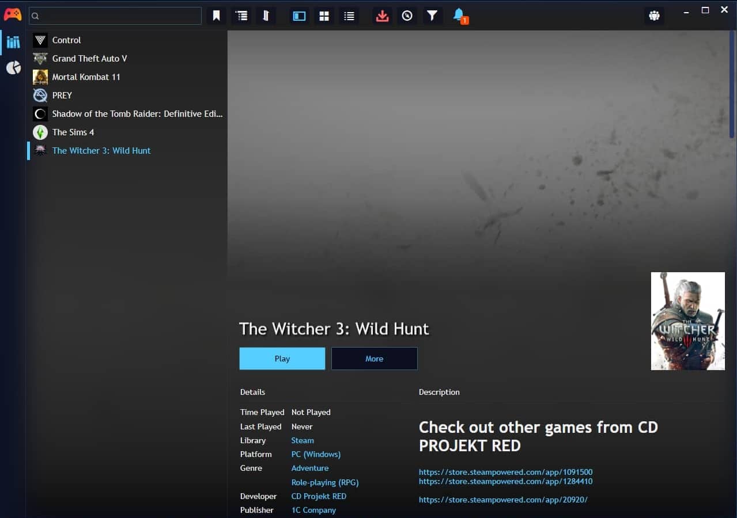Image resolution: width=737 pixels, height=518 pixels.
Task: Click the Tomb Raider game icon
Action: (x=40, y=114)
